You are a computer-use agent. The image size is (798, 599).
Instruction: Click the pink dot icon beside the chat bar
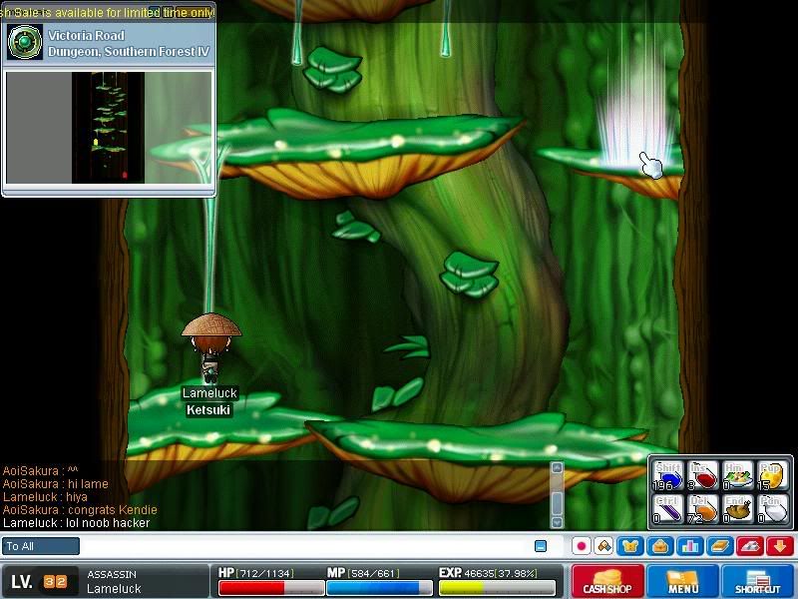click(582, 546)
